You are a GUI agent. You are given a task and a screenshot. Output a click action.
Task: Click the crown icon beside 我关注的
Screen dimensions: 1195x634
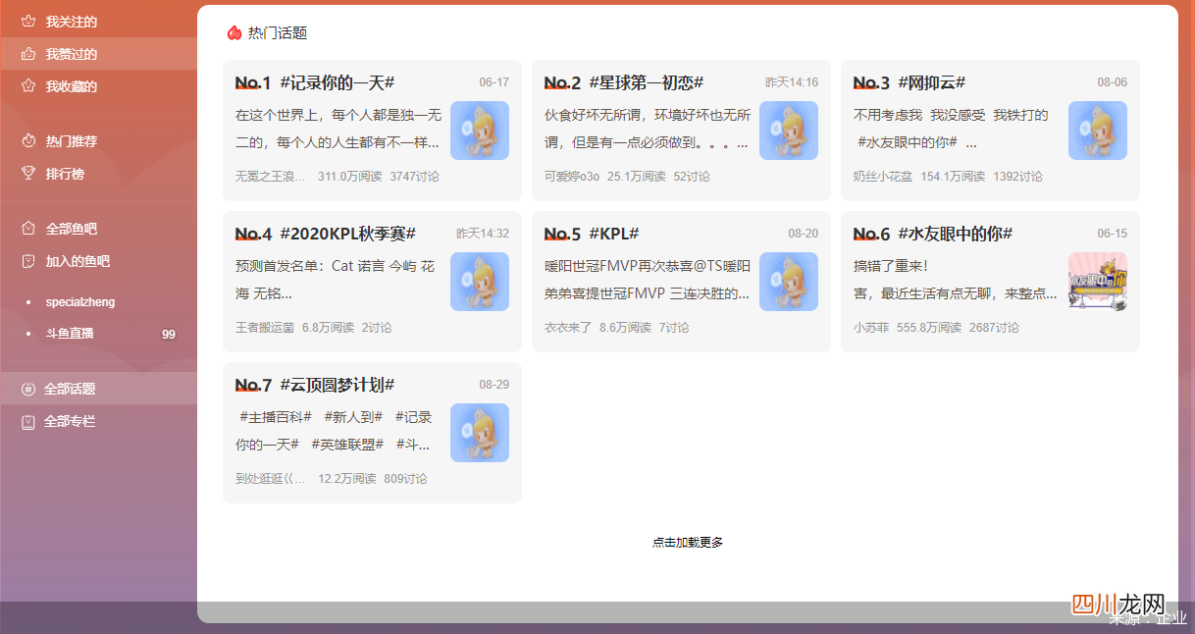tap(28, 22)
